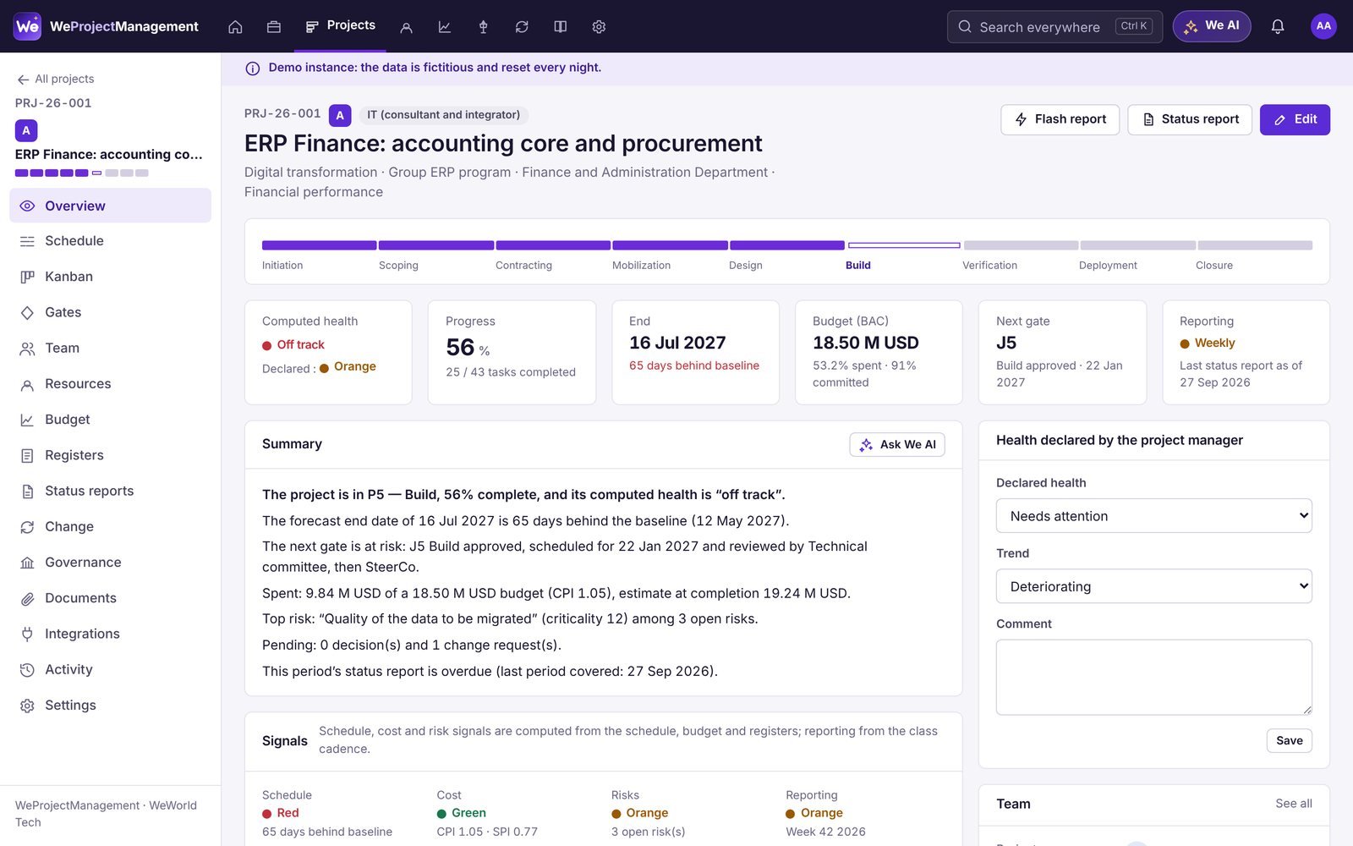Screen dimensions: 1353x846
Task: Open Schedule in the sidebar
Action: point(110,241)
